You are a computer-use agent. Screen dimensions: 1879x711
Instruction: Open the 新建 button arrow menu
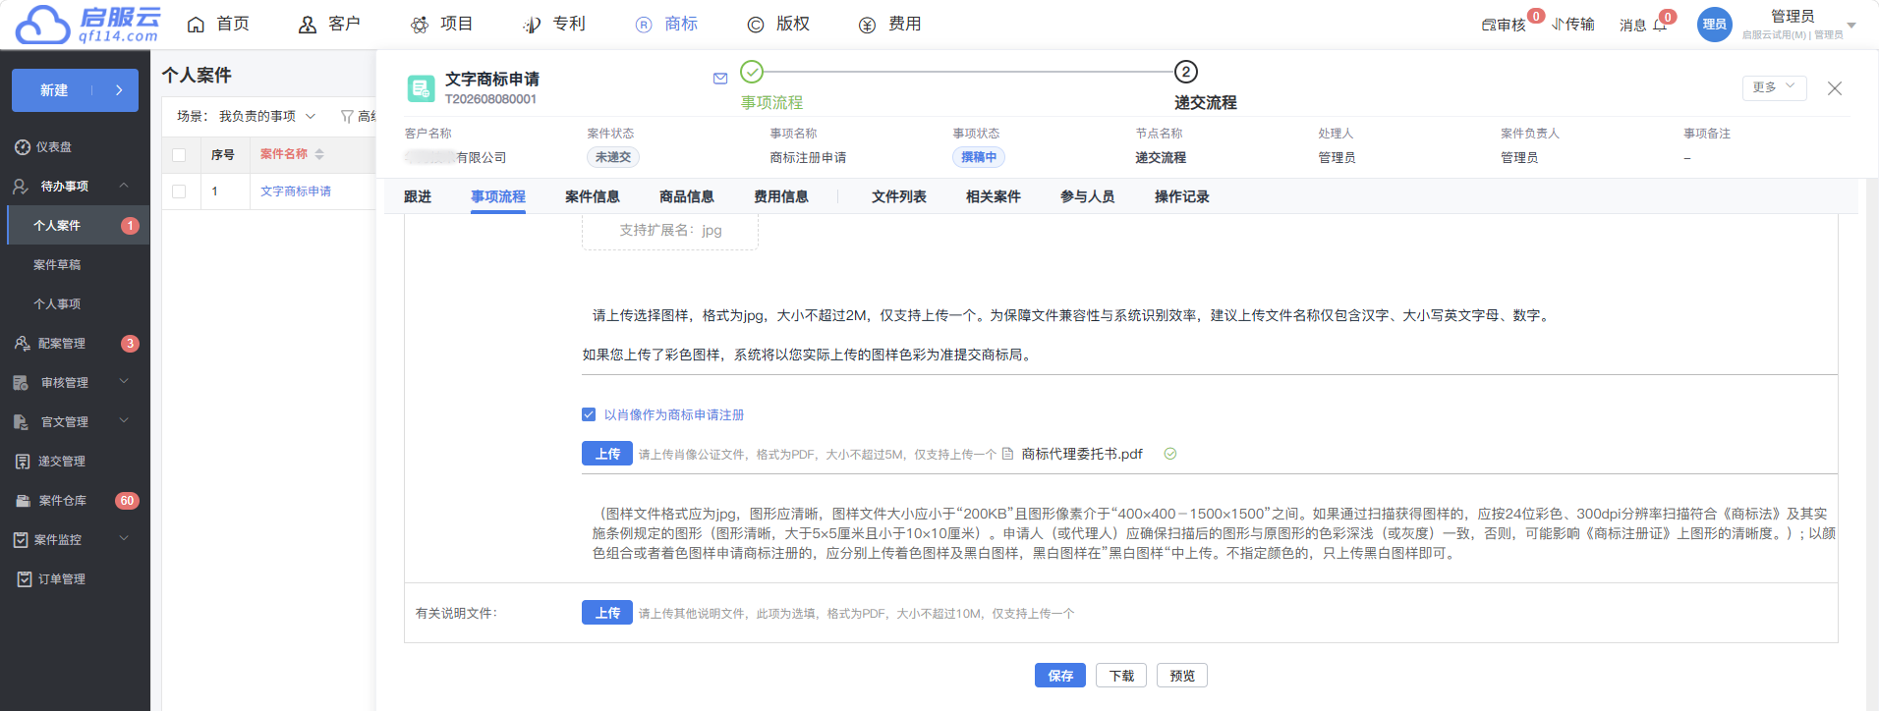click(x=119, y=90)
